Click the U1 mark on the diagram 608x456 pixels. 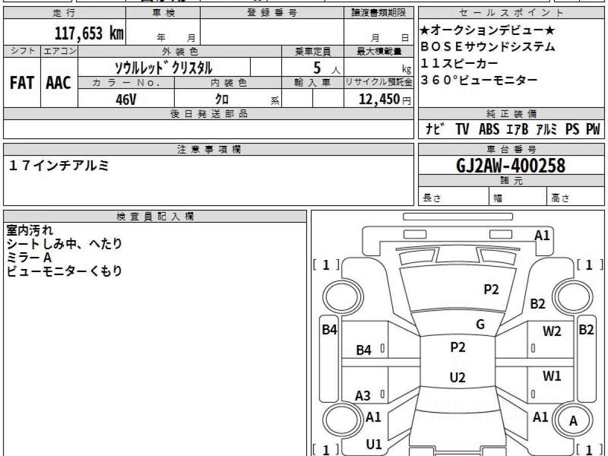(374, 444)
